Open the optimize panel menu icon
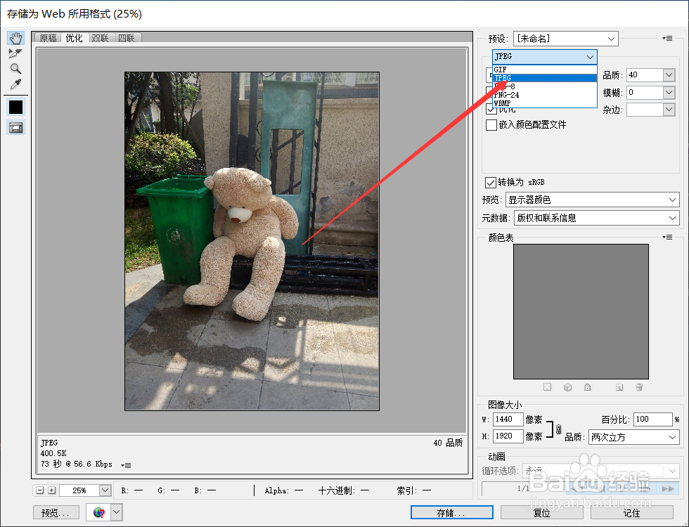 667,39
